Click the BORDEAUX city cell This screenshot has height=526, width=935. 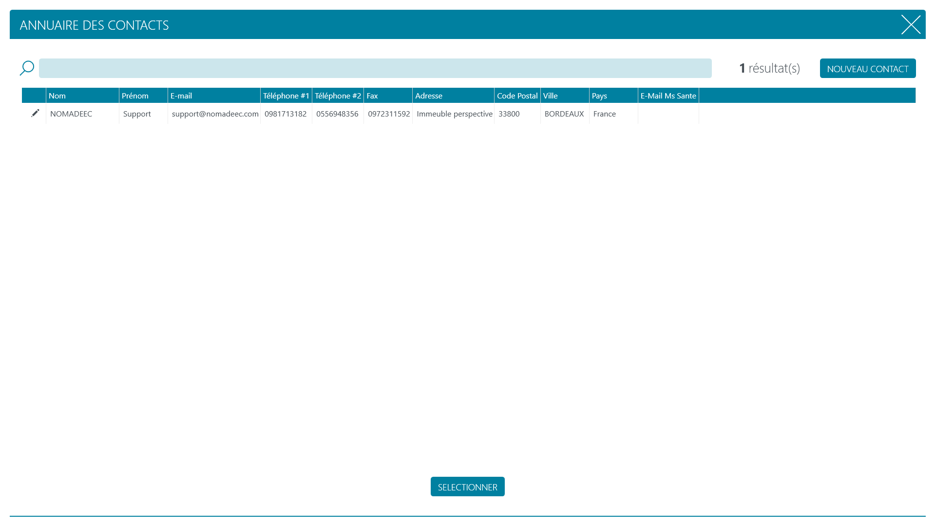point(565,114)
